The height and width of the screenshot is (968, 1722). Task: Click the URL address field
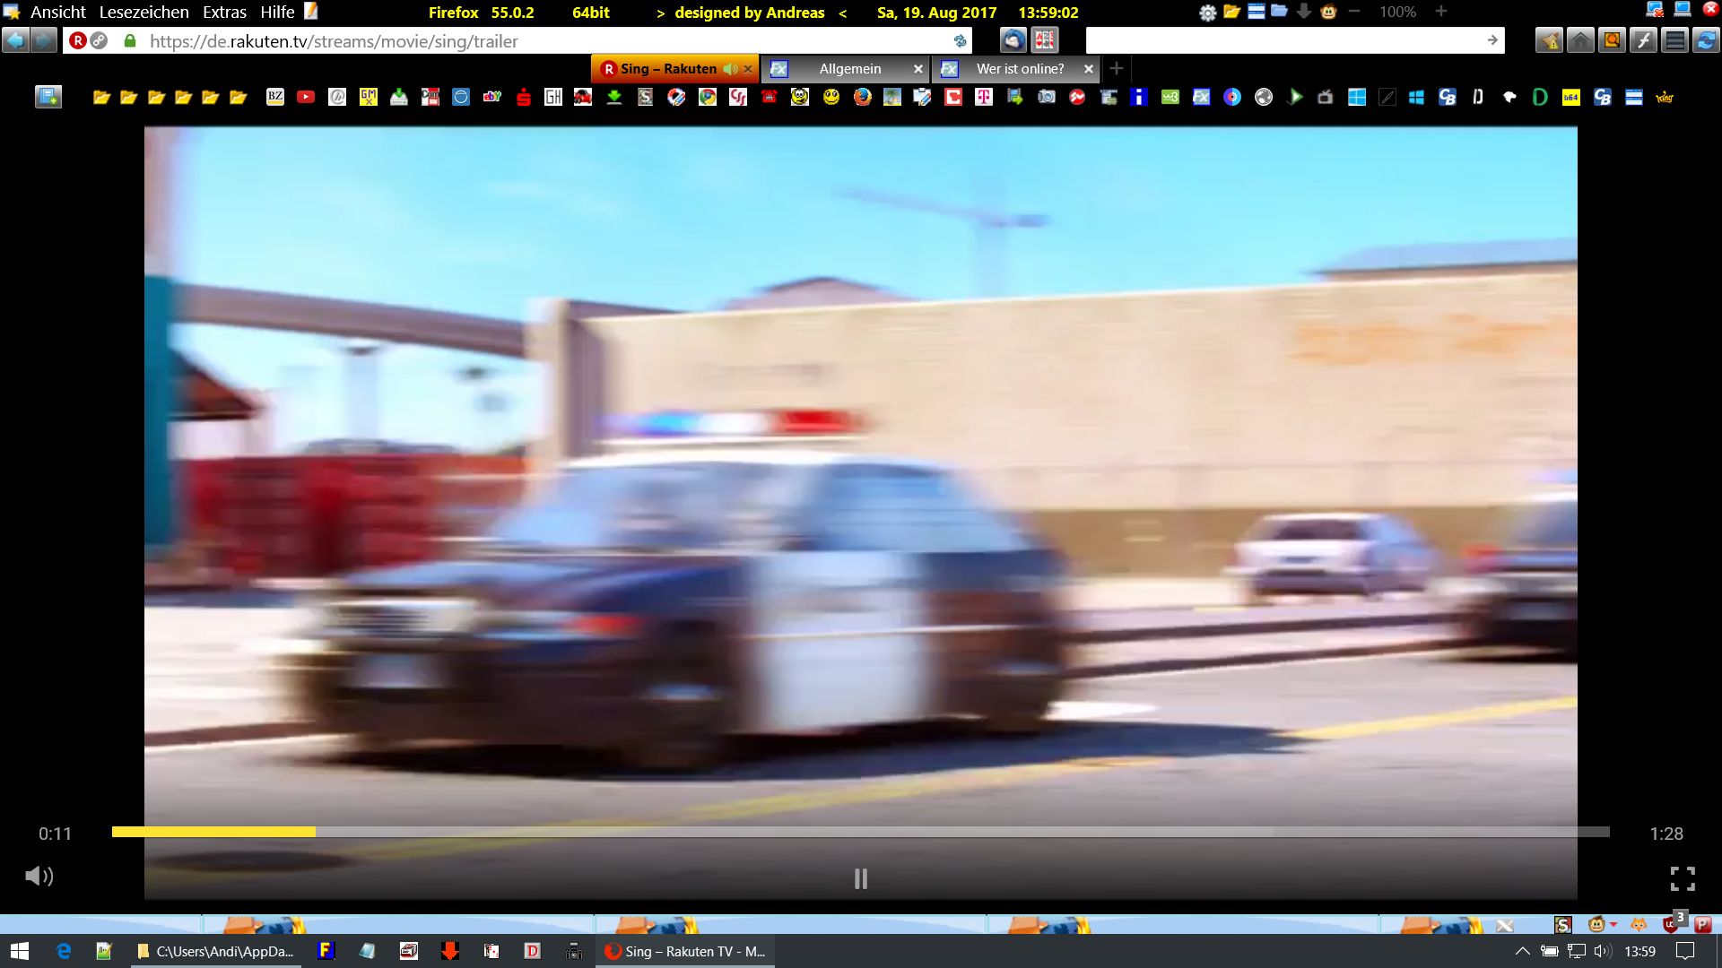tap(538, 41)
